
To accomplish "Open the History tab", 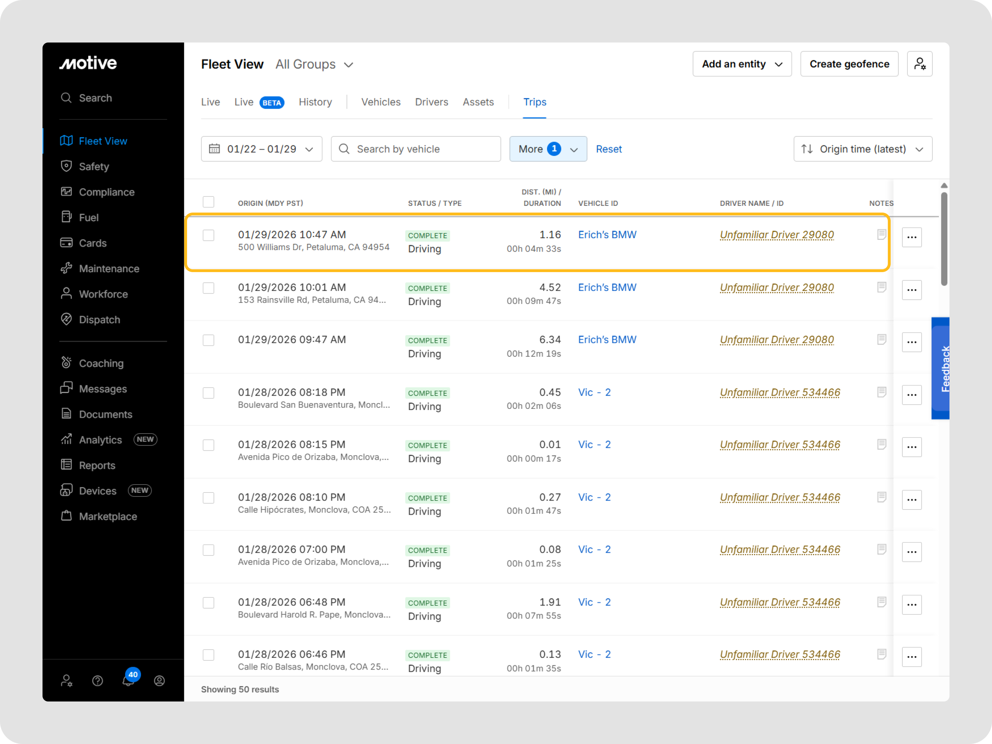I will point(315,102).
